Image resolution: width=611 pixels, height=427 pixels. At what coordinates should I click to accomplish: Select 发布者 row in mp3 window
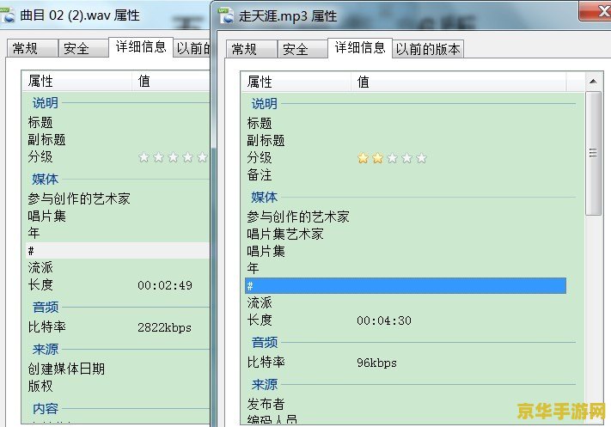[406, 404]
